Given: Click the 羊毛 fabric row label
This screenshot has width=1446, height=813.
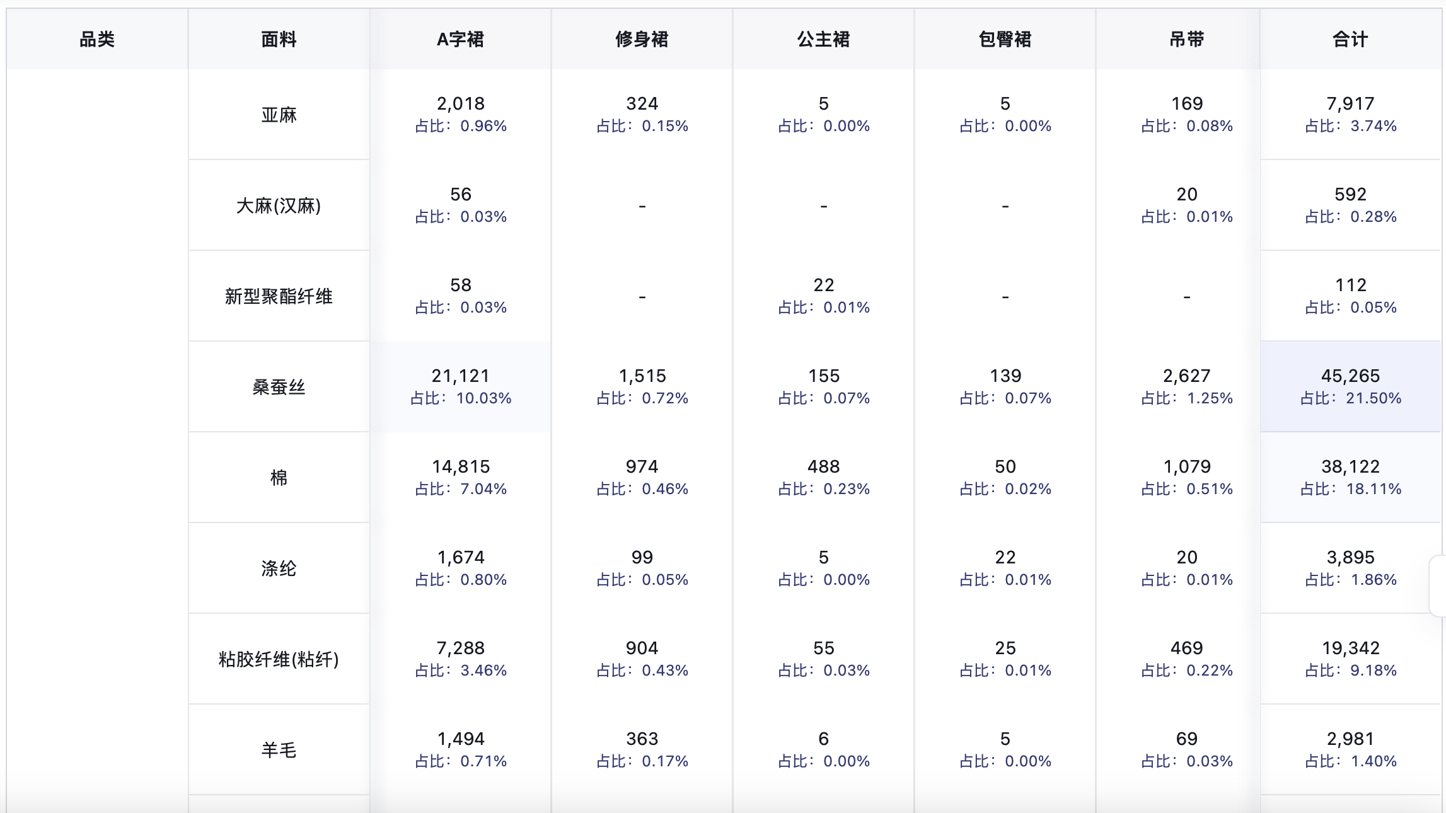Looking at the screenshot, I should [x=279, y=750].
